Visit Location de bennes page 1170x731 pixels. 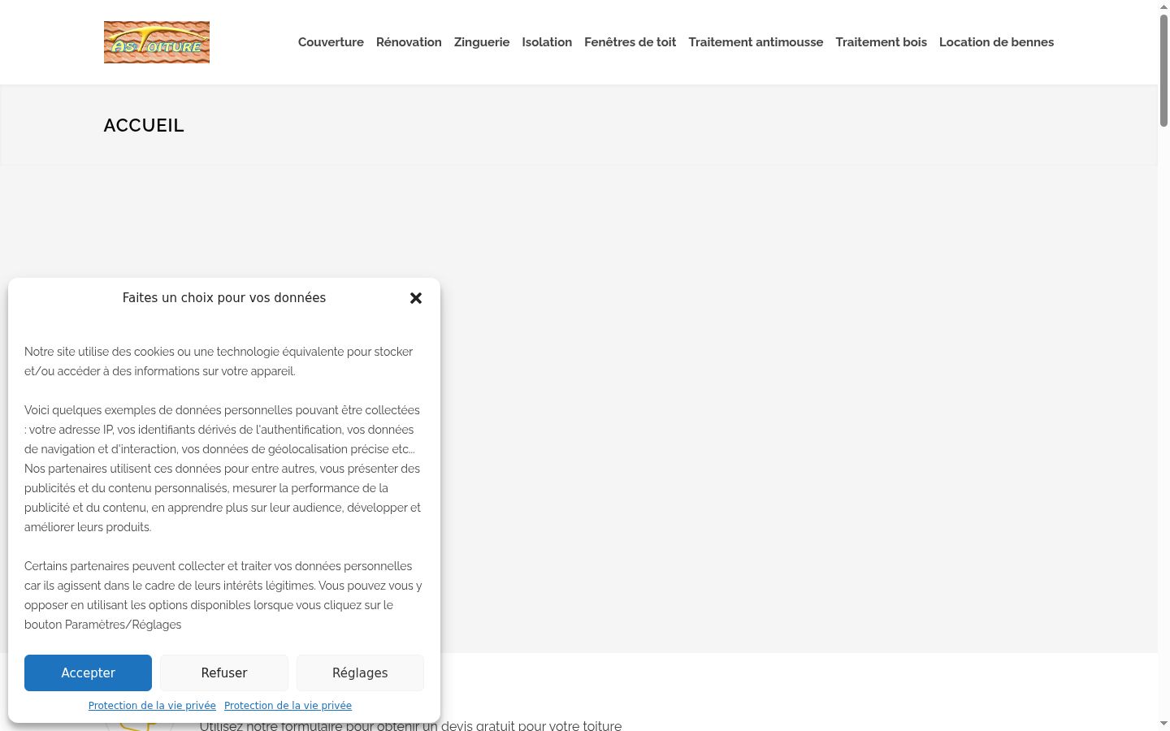[996, 42]
